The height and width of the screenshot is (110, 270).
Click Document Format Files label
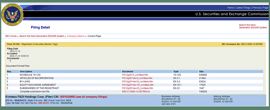18,66
